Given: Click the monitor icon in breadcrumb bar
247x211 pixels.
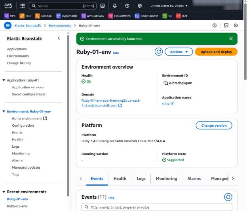Looking at the screenshot, I should click(226, 25).
